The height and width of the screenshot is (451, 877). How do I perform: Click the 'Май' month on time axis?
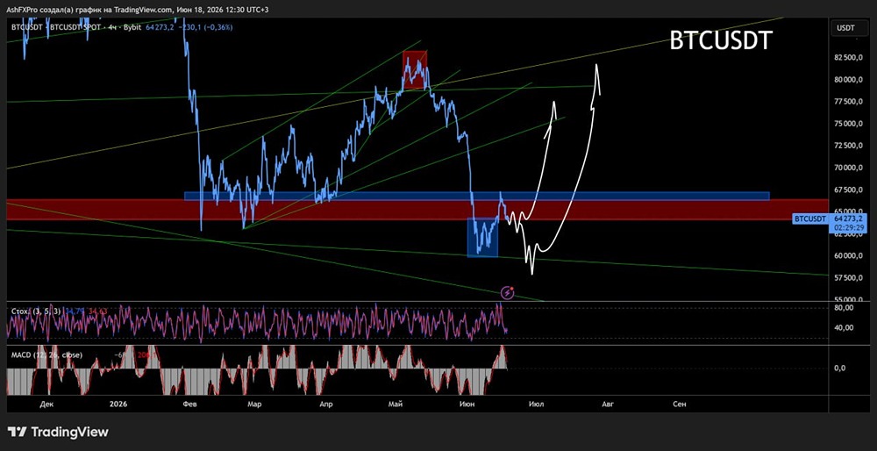point(396,404)
